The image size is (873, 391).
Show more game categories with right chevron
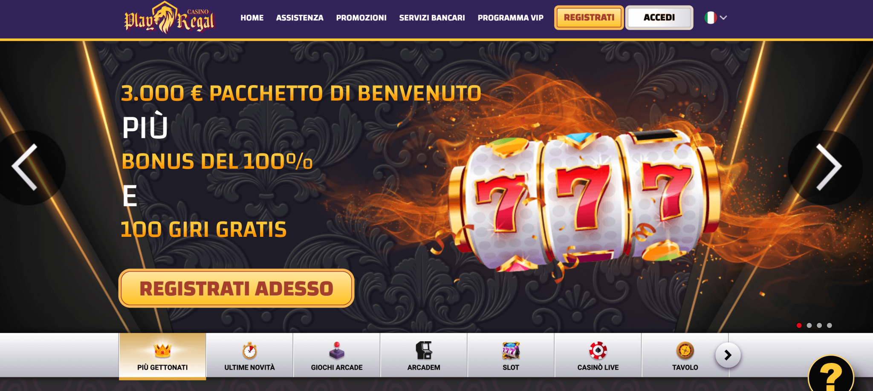pyautogui.click(x=728, y=355)
